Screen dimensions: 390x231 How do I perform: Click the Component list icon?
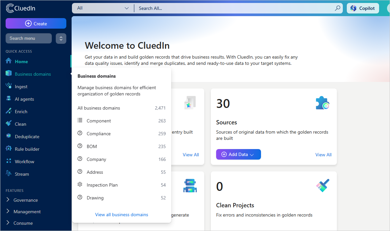pos(80,120)
